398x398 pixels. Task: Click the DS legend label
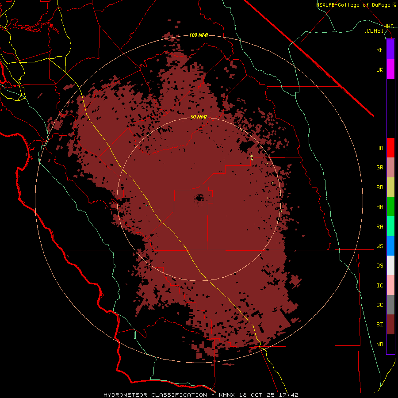[x=379, y=266]
